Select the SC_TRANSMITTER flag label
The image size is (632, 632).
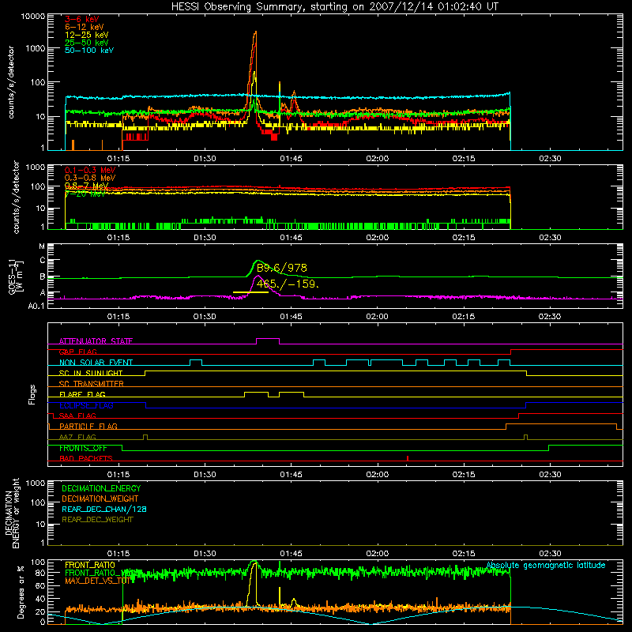click(x=91, y=384)
